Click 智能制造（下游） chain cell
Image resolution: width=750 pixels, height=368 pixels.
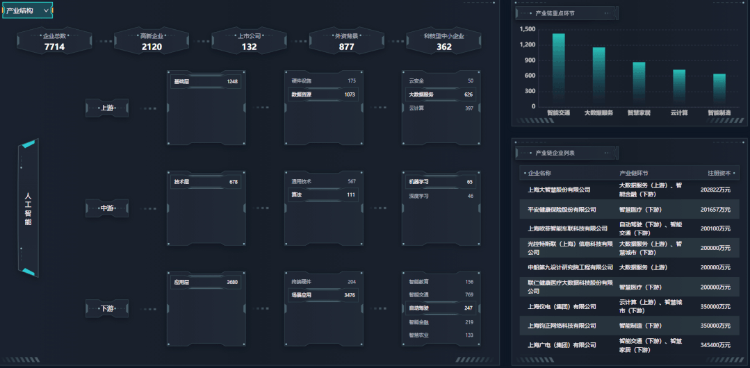coord(640,326)
